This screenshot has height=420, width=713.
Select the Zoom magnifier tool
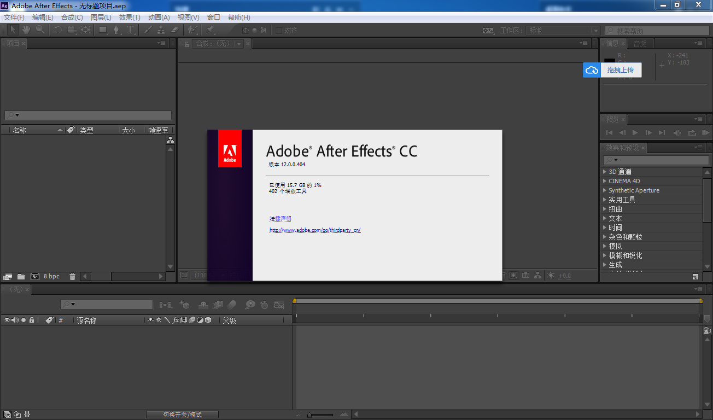[x=40, y=30]
